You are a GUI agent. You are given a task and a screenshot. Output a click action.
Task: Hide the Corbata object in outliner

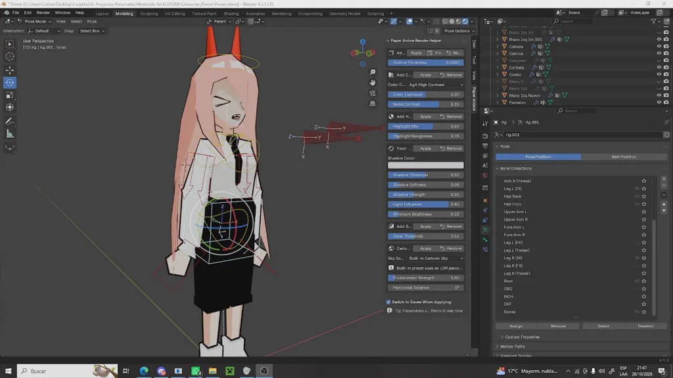tap(659, 68)
